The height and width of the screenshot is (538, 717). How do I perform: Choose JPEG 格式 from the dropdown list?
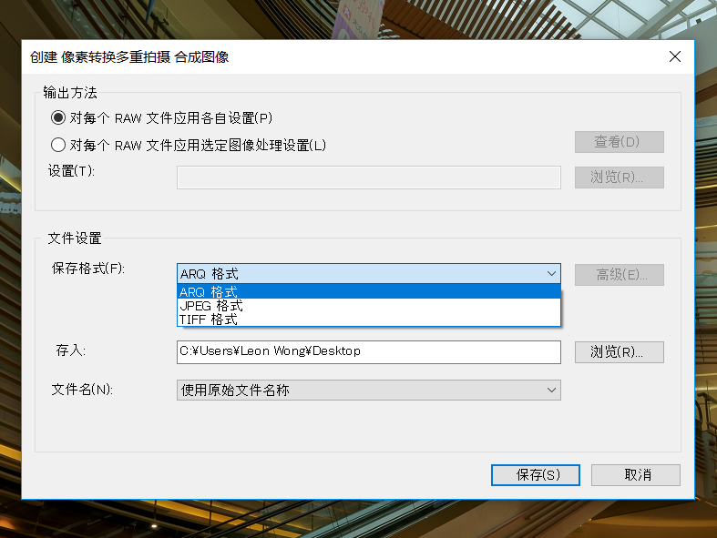point(369,305)
